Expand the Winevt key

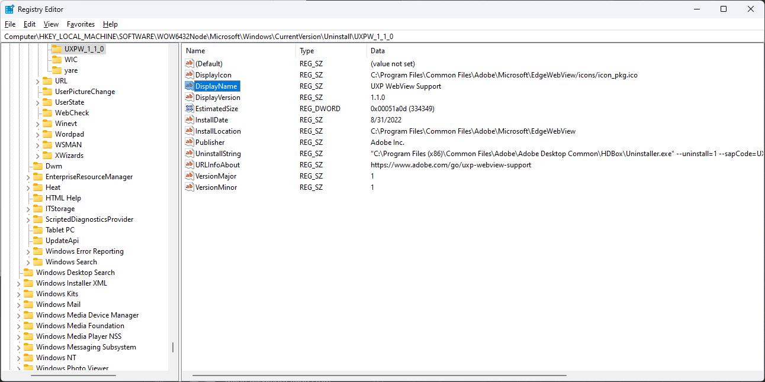(37, 124)
